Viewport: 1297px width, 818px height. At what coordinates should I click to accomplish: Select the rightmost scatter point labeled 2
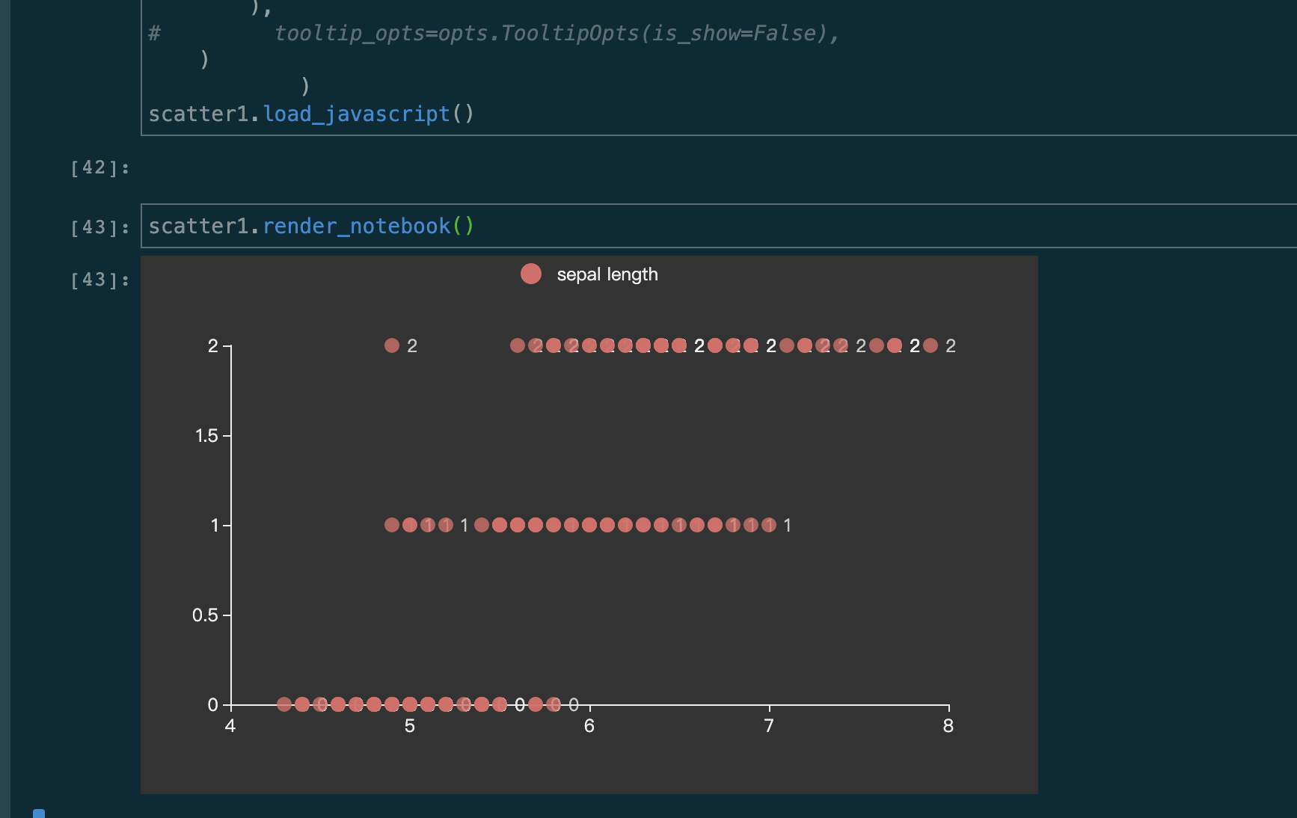[930, 345]
